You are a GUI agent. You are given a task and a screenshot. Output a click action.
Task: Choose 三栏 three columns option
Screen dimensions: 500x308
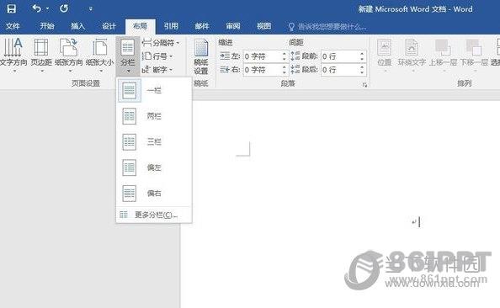pos(154,141)
